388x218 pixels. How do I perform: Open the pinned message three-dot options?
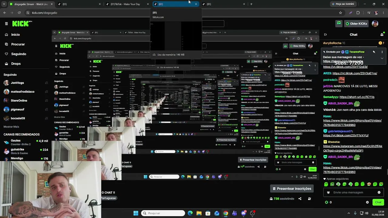[382, 52]
